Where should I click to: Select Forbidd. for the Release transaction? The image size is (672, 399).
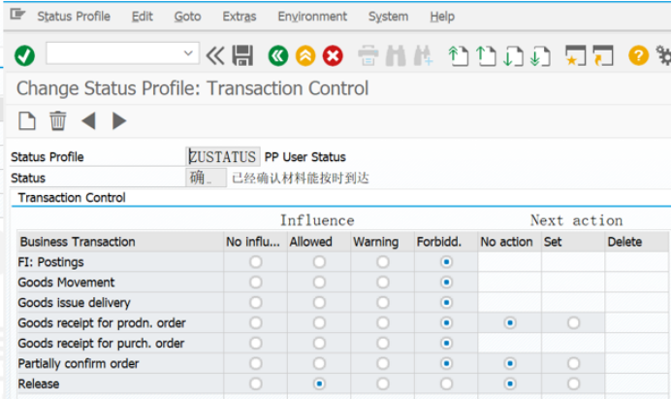point(446,383)
